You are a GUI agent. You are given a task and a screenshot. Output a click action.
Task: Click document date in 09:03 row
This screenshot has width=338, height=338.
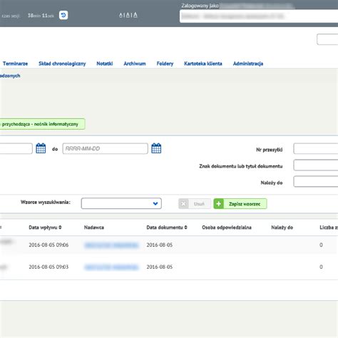tap(160, 267)
